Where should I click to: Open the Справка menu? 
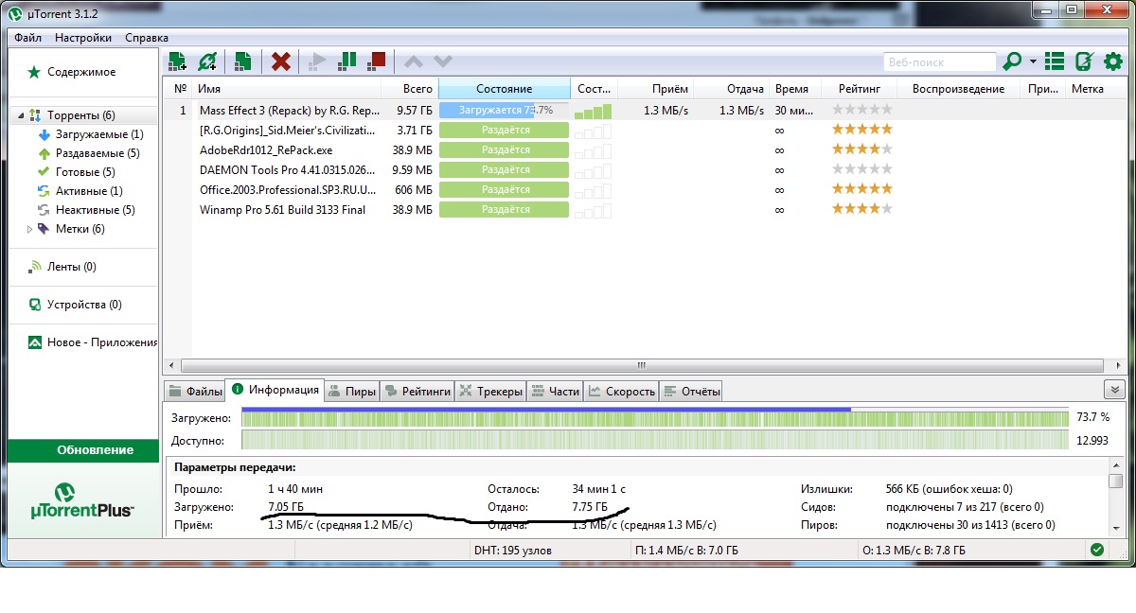coord(147,38)
